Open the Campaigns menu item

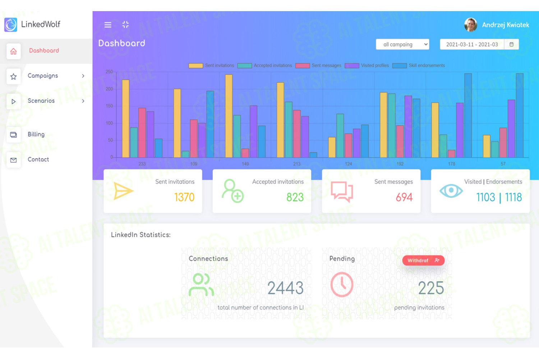(x=46, y=76)
